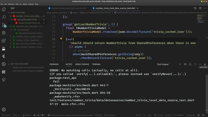Expand the get_concrete_number_trivia test node
This screenshot has height=117, width=208.
tap(10, 44)
